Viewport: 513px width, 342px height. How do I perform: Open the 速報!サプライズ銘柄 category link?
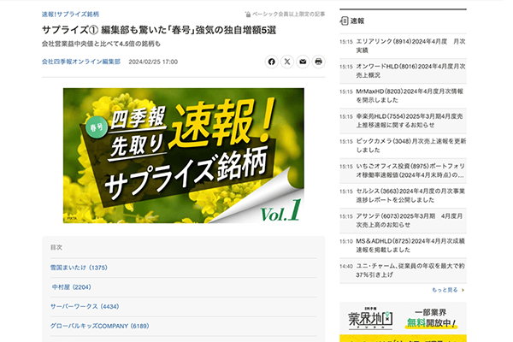70,14
